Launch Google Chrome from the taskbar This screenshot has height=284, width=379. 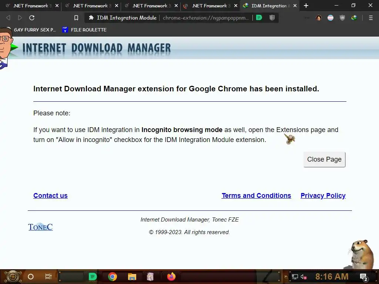[113, 277]
